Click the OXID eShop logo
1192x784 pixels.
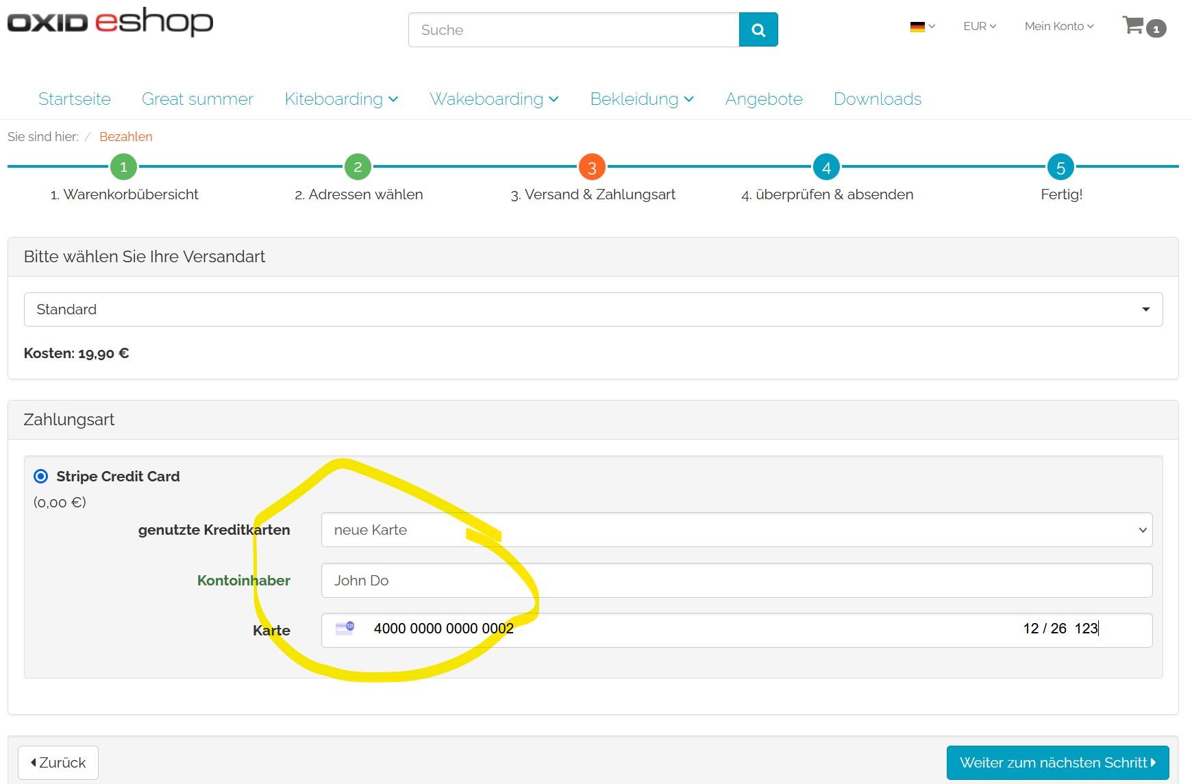pos(110,22)
